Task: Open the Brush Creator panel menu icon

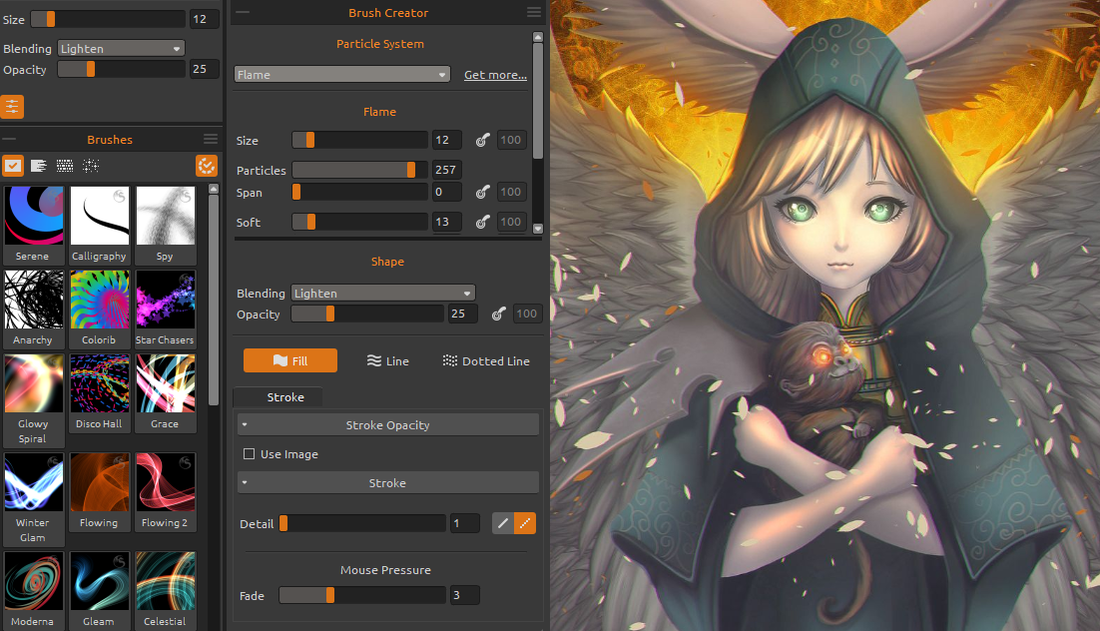Action: click(x=534, y=13)
